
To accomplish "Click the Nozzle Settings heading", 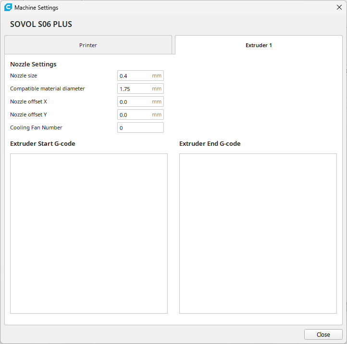I will 33,64.
